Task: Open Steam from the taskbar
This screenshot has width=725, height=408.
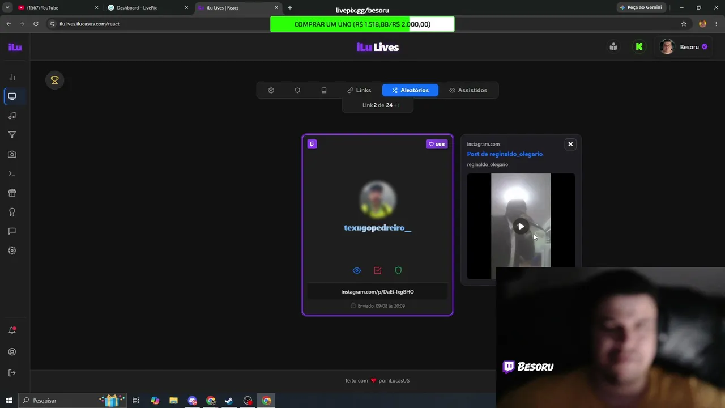Action: [229, 401]
